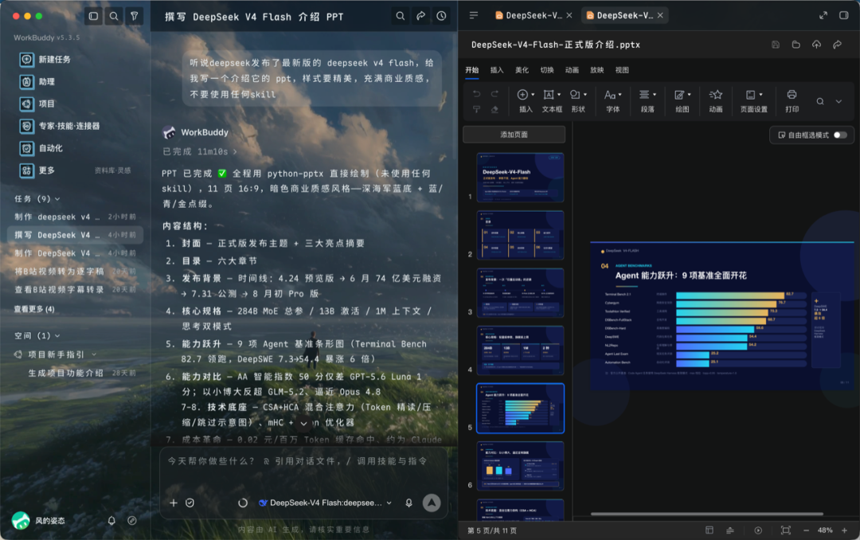The image size is (860, 540).
Task: Expand the PPT toolbar with chevron
Action: (x=838, y=101)
